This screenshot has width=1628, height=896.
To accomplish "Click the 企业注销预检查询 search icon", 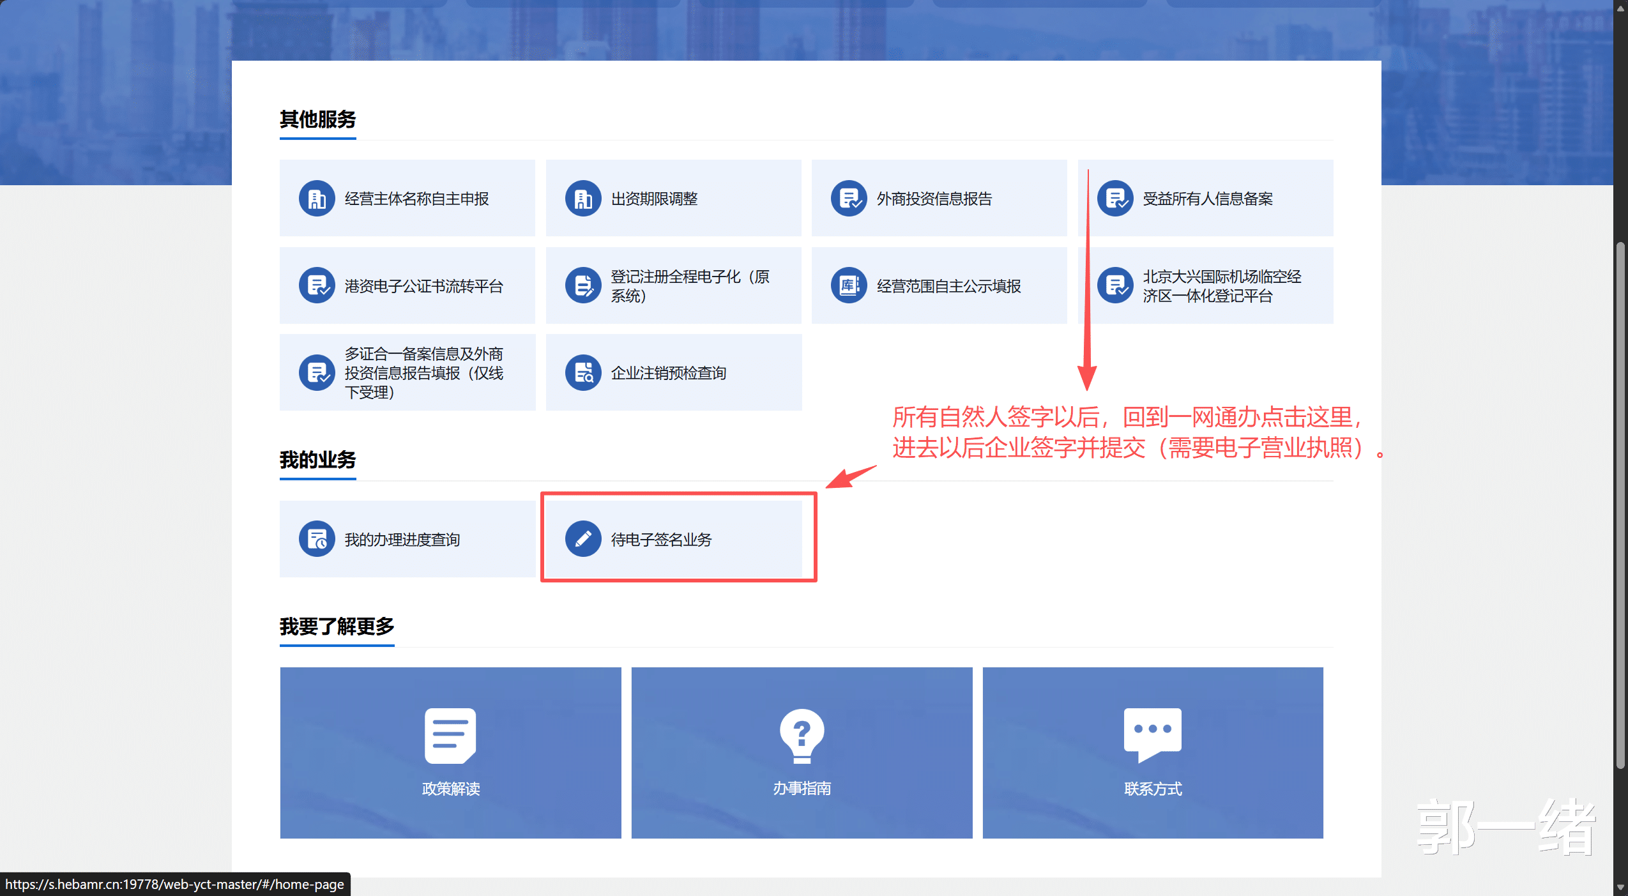I will pos(582,372).
